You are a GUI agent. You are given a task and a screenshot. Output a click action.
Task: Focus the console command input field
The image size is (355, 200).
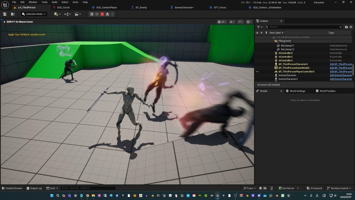[88, 188]
